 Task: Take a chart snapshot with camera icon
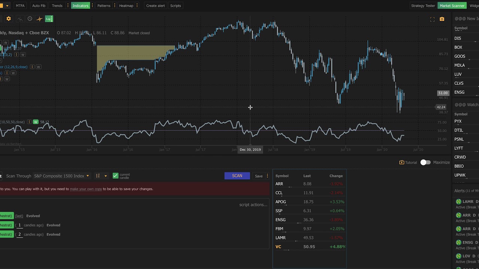[442, 19]
